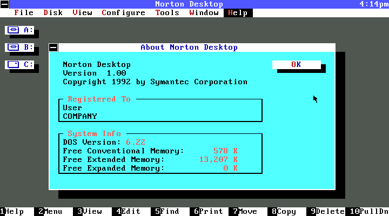Open the Norton Desktop control menu box
389x216 pixels.
(5, 4)
